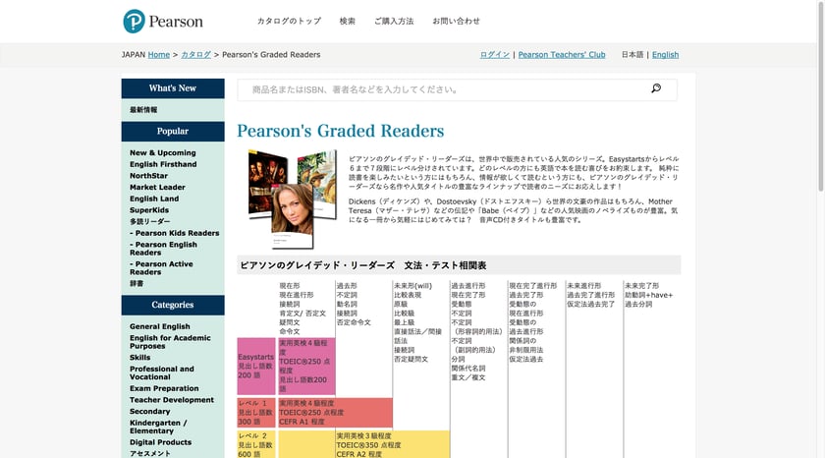Open ご購入方法 menu item
825x458 pixels.
(x=394, y=21)
